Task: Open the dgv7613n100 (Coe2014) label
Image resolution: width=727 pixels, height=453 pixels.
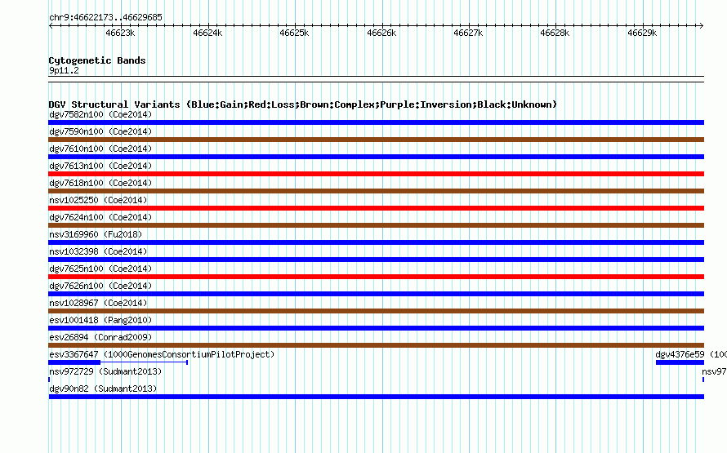Action: click(100, 166)
